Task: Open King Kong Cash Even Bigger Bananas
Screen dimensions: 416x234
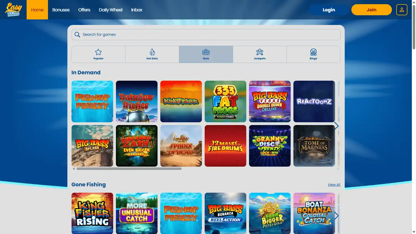Action: coord(137,146)
